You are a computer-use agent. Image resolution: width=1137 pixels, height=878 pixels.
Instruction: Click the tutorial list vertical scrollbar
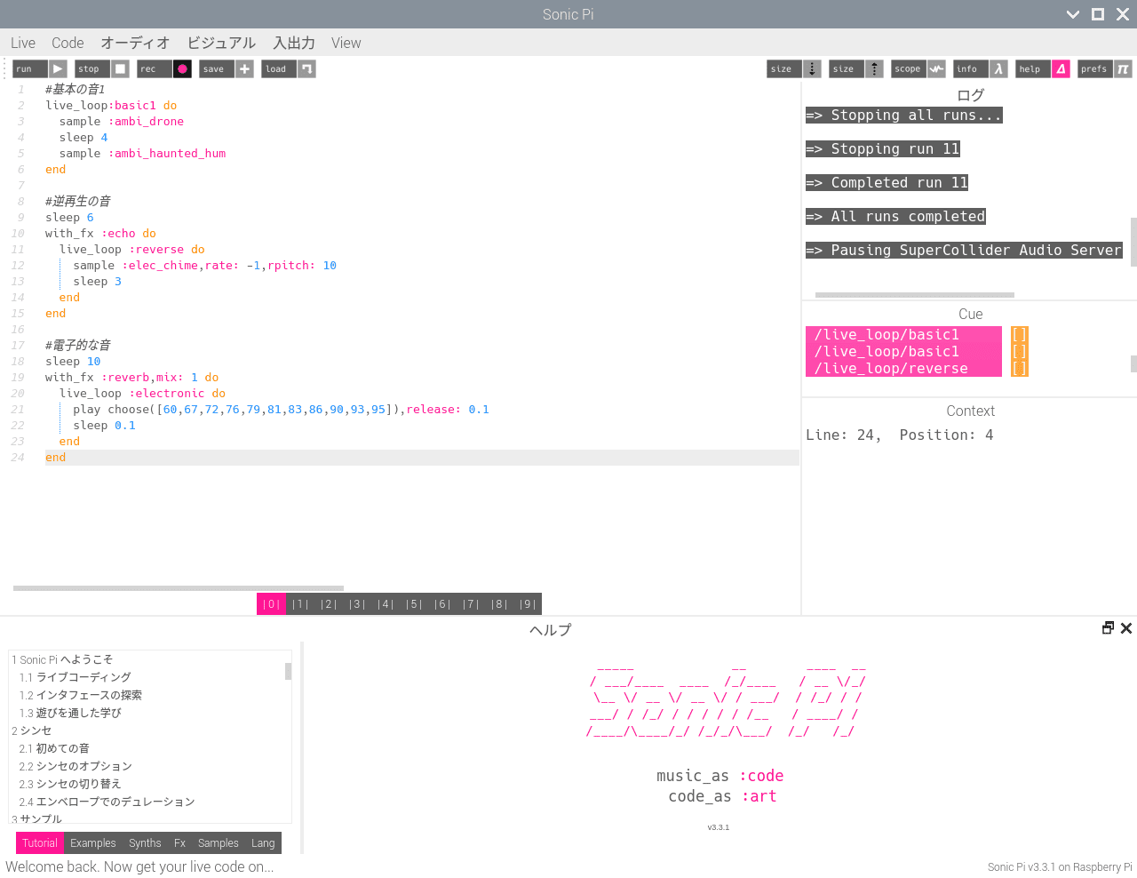click(288, 671)
